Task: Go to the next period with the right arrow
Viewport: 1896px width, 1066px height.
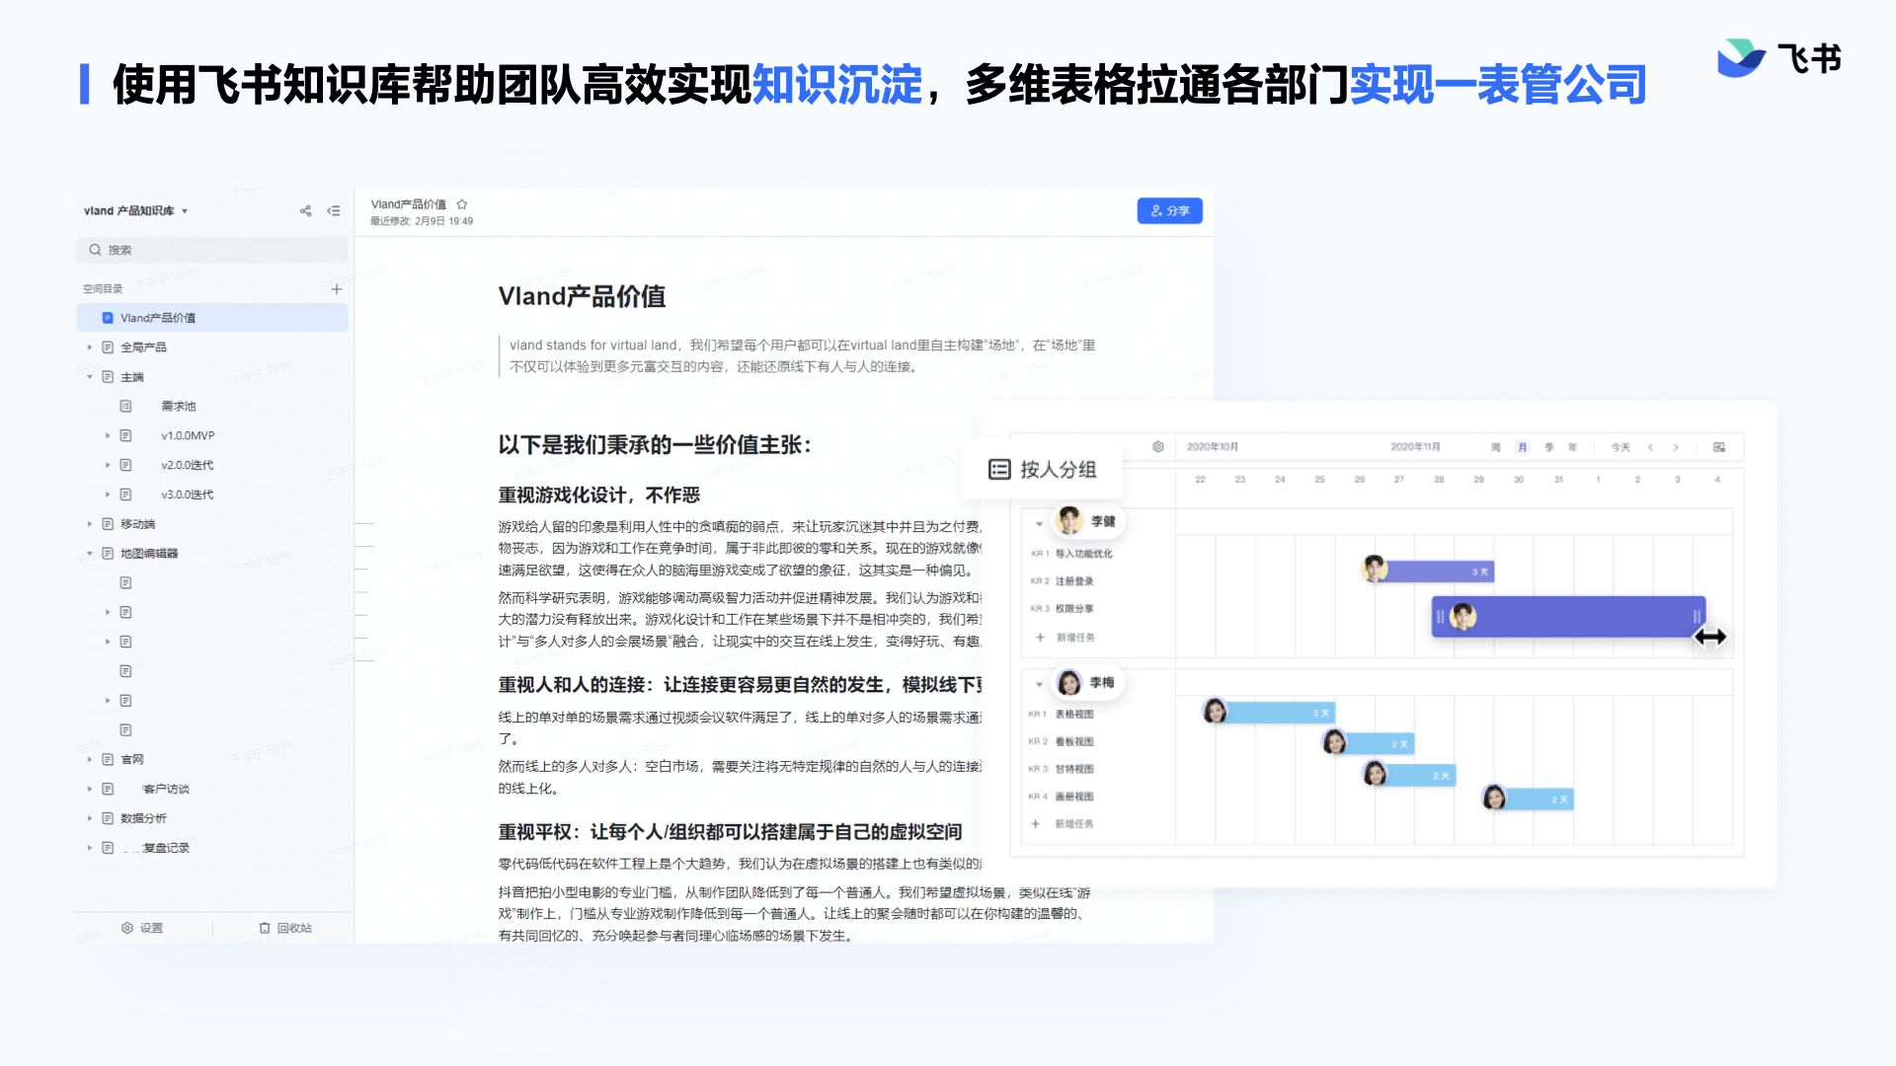Action: [x=1676, y=447]
